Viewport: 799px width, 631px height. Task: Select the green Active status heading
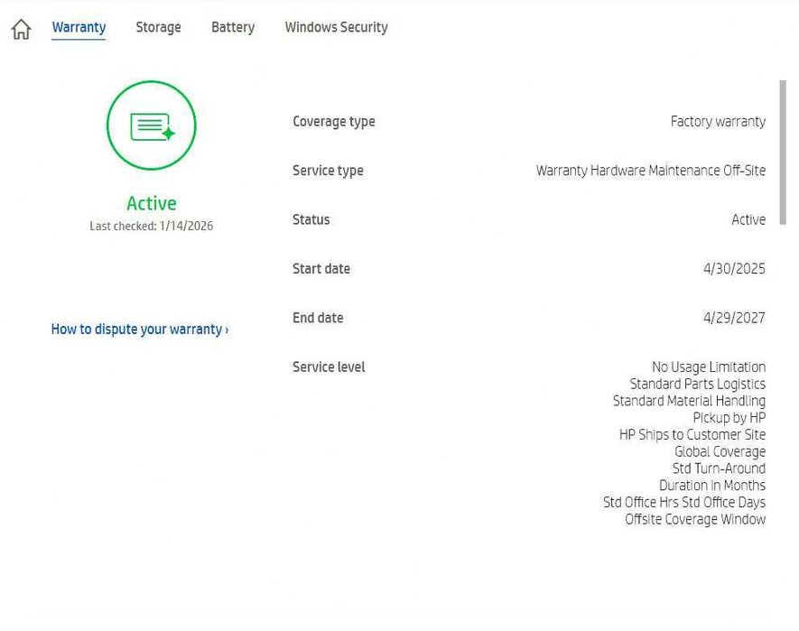click(x=152, y=203)
